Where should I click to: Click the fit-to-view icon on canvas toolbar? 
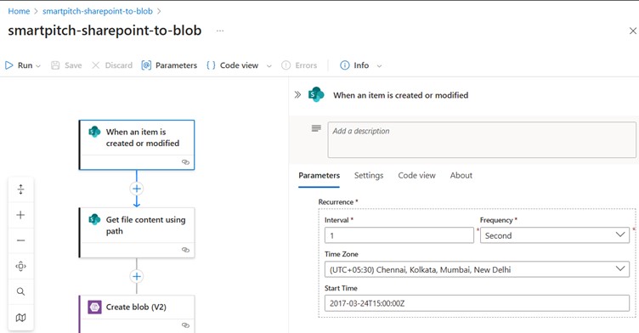point(20,266)
